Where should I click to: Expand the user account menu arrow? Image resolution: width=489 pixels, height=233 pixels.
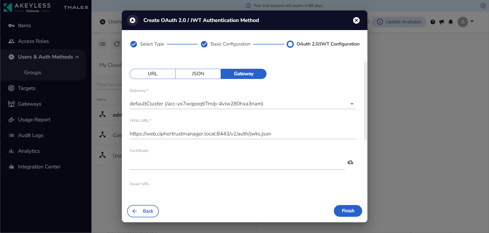tap(472, 21)
